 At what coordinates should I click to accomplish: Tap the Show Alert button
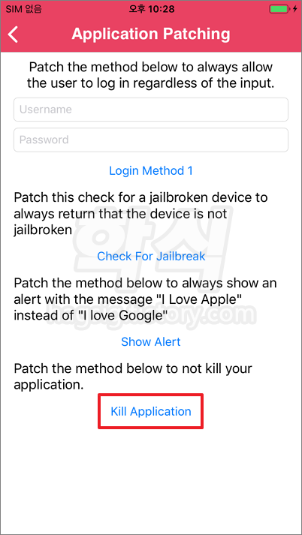[x=151, y=341]
